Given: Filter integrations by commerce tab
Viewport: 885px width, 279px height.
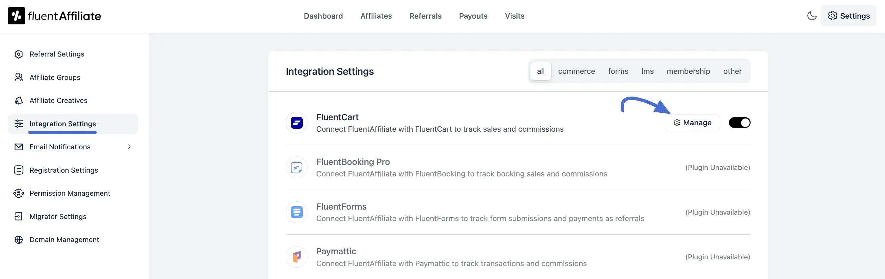Looking at the screenshot, I should click(x=576, y=71).
